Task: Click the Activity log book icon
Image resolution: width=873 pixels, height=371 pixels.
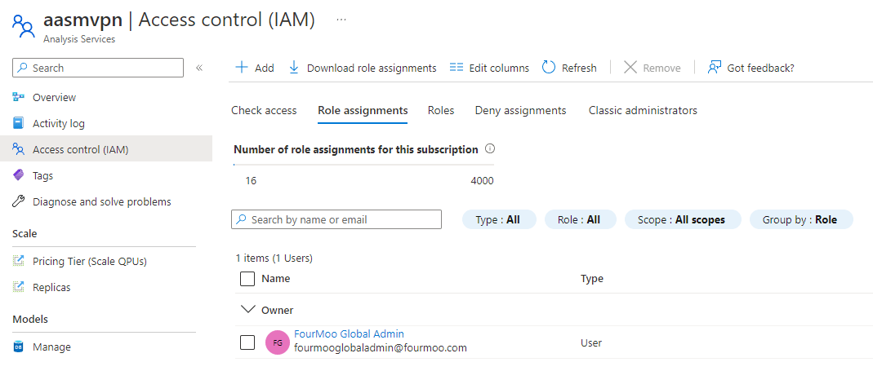Action: [x=18, y=123]
